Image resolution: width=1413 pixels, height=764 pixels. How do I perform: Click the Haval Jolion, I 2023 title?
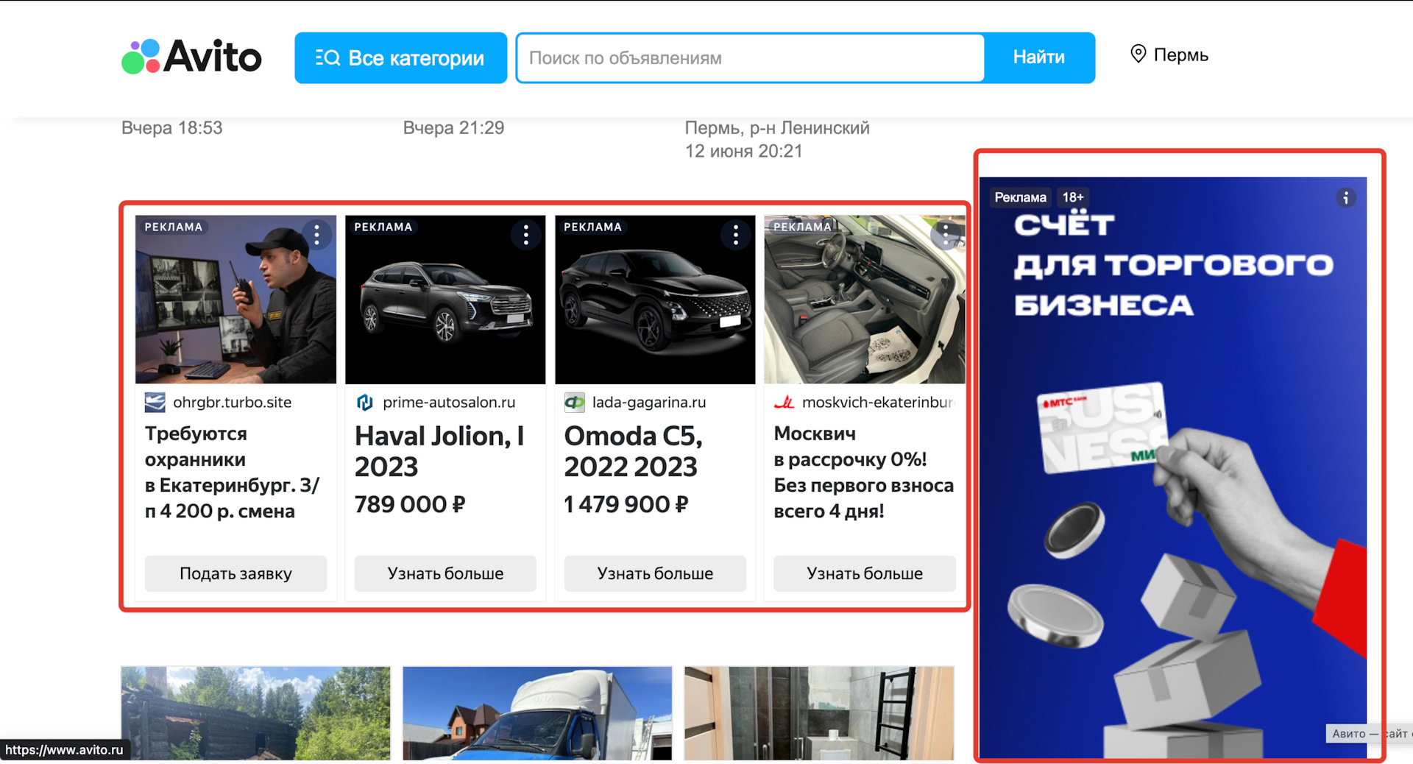coord(439,451)
